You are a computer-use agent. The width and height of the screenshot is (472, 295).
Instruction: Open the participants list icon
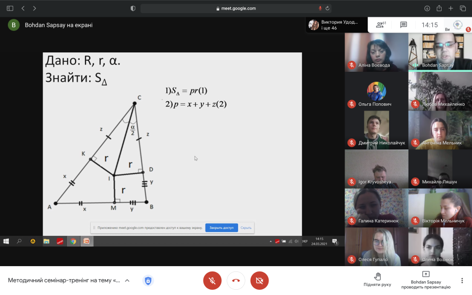click(381, 25)
